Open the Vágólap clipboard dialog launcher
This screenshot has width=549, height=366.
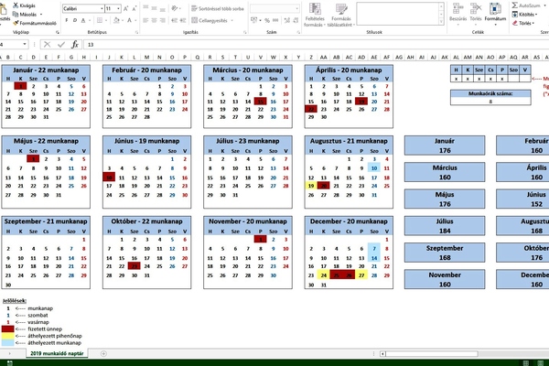[58, 32]
